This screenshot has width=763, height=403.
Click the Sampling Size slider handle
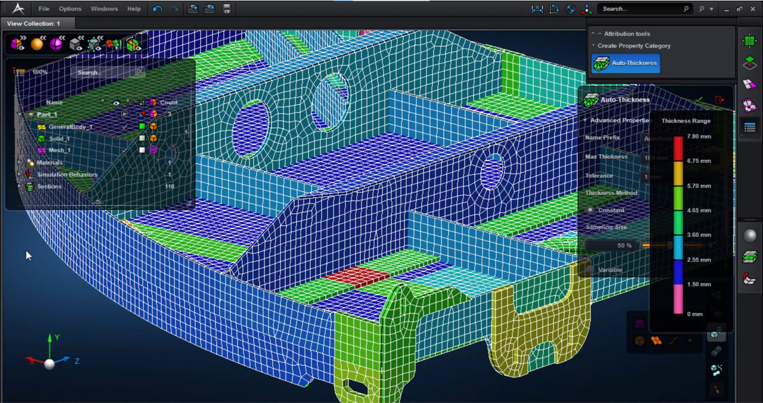coord(670,245)
